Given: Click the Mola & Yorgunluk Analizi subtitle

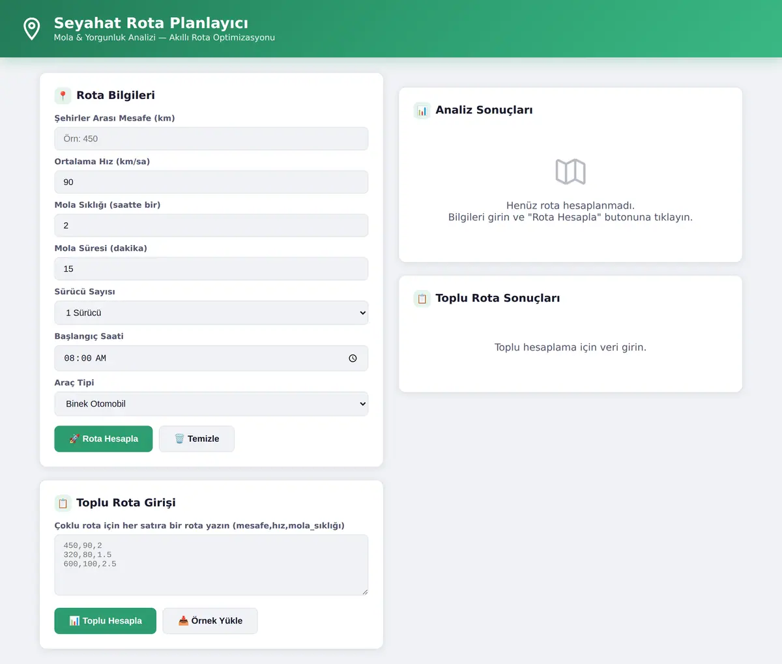Looking at the screenshot, I should pos(164,38).
